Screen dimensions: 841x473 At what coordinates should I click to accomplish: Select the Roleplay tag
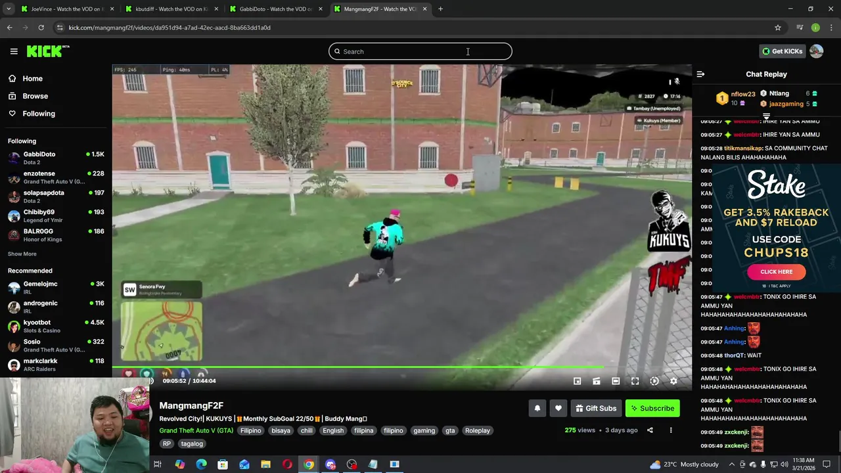click(x=478, y=430)
